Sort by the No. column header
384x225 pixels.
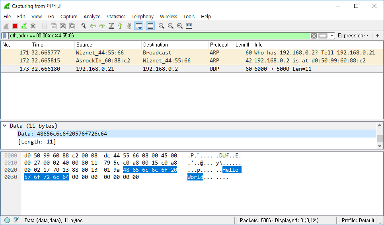pyautogui.click(x=16, y=45)
